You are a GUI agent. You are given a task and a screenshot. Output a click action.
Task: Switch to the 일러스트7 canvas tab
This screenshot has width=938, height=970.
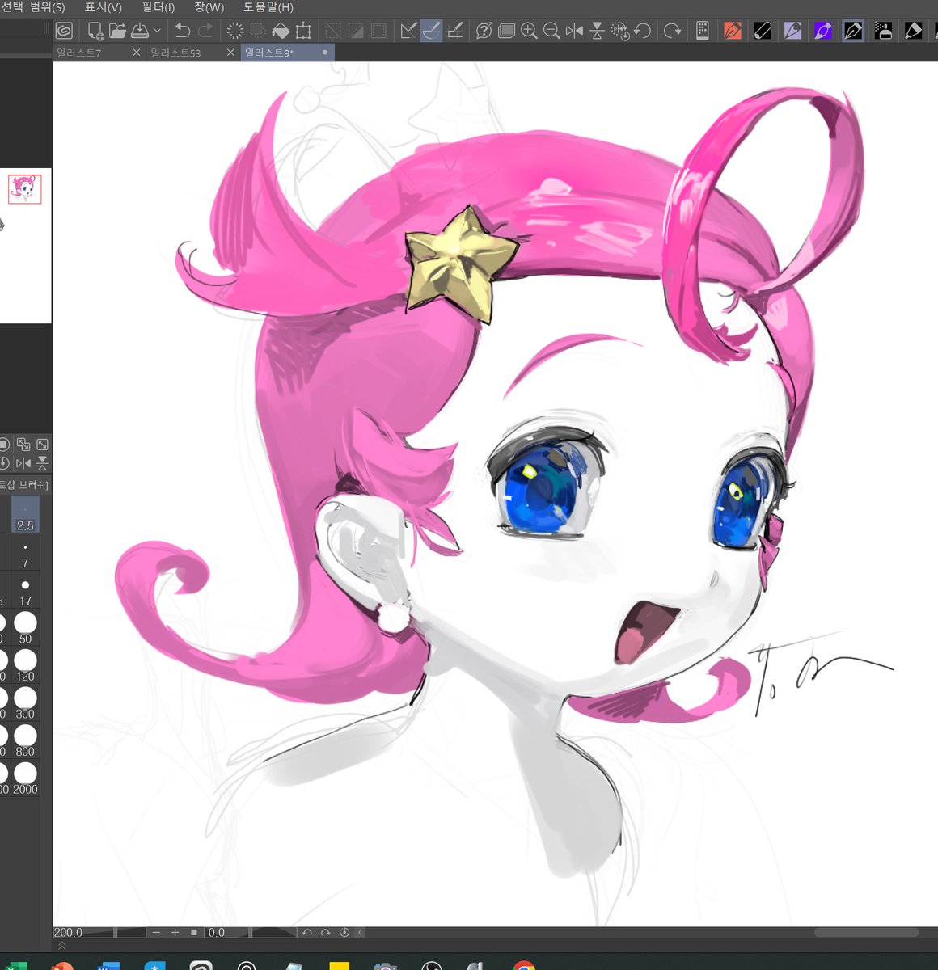(x=79, y=53)
